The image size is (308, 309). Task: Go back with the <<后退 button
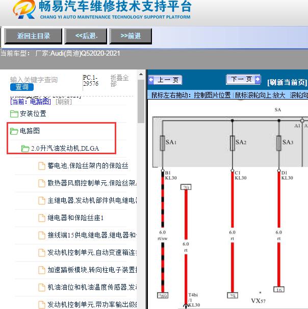[86, 36]
